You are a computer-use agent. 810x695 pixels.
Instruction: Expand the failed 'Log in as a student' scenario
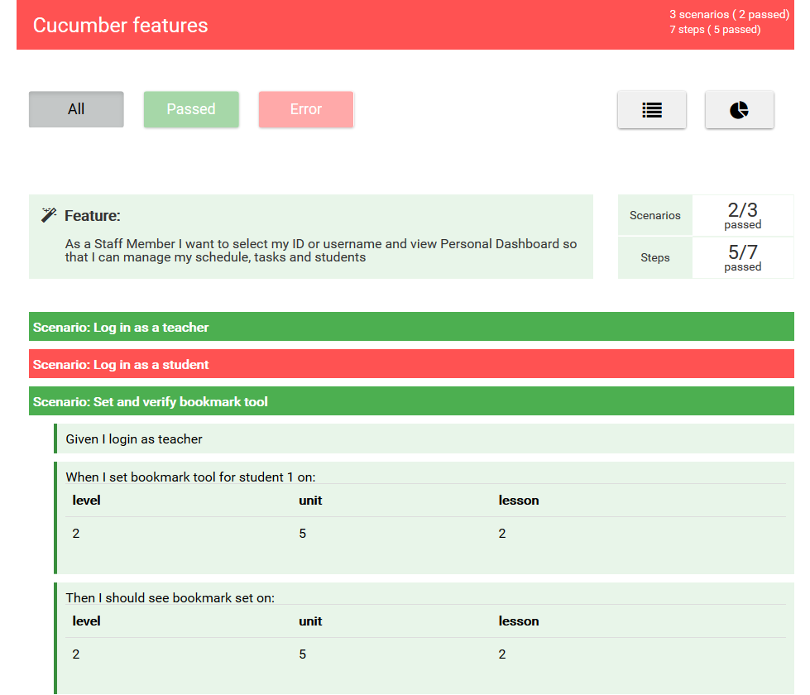[x=121, y=364]
